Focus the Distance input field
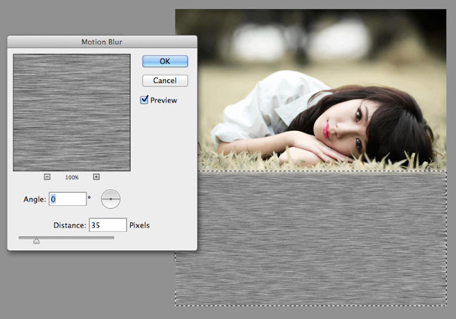The image size is (456, 319). [108, 225]
